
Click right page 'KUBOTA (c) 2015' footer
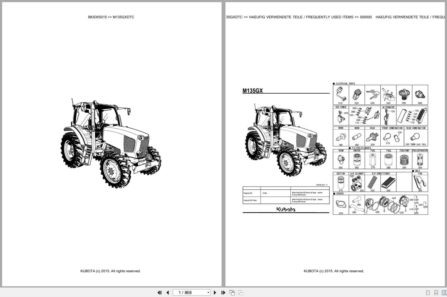pos(334,271)
